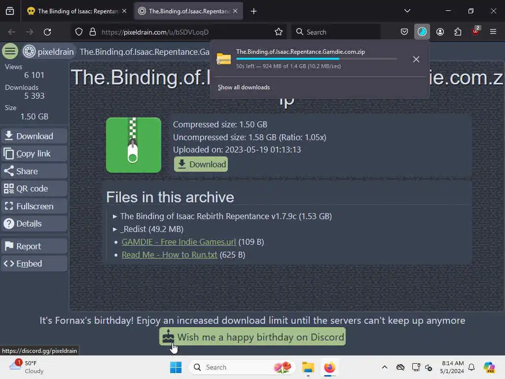The width and height of the screenshot is (505, 379).
Task: Click Show all downloads
Action: point(244,87)
